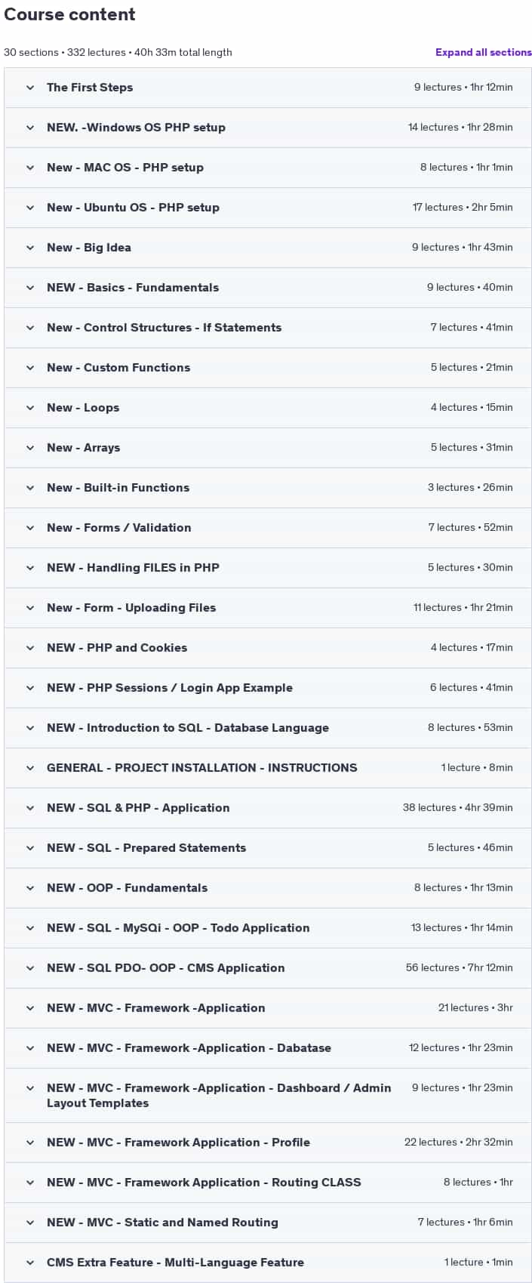Click chevron icon for New - Ubuntu OS setup
The image size is (532, 1283).
30,208
